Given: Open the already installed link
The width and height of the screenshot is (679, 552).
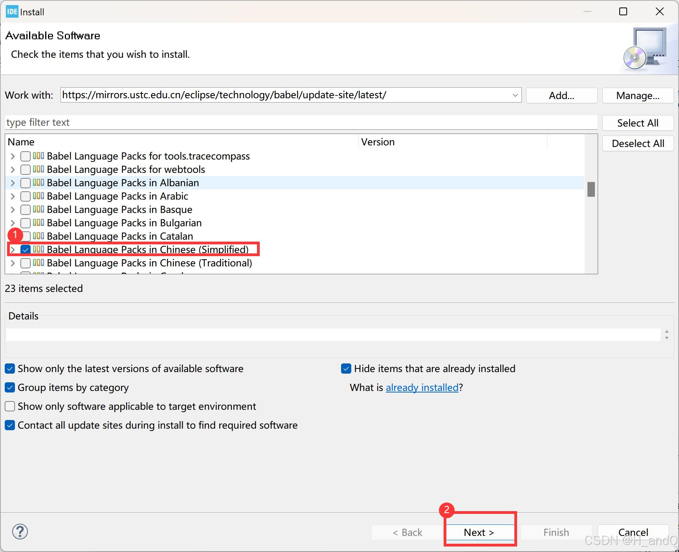Looking at the screenshot, I should pos(422,387).
